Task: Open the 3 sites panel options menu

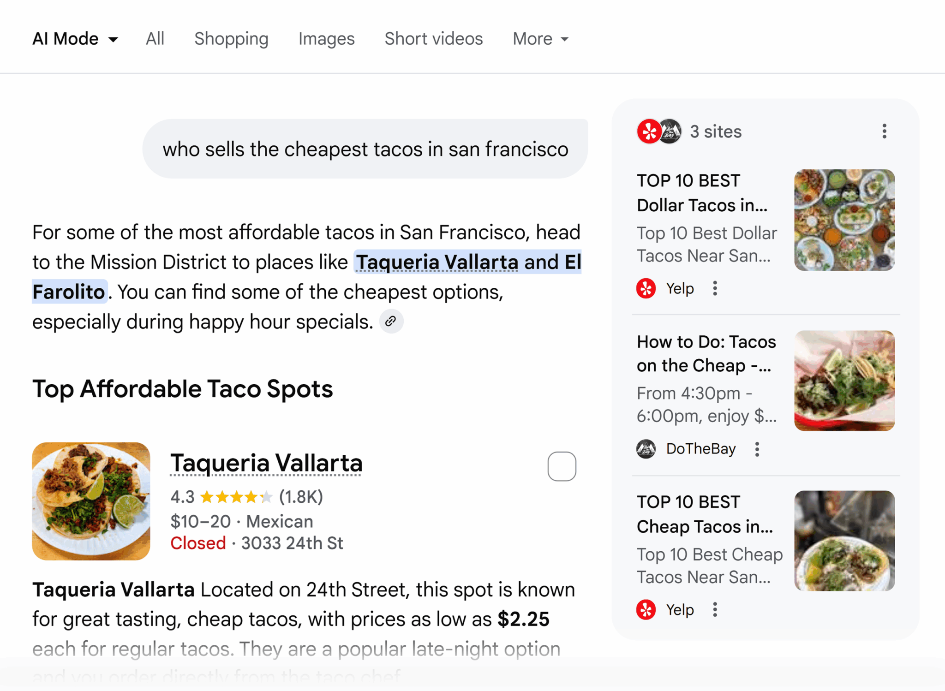Action: 884,131
